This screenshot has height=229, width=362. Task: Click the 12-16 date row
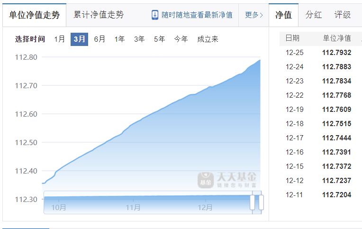pos(294,152)
